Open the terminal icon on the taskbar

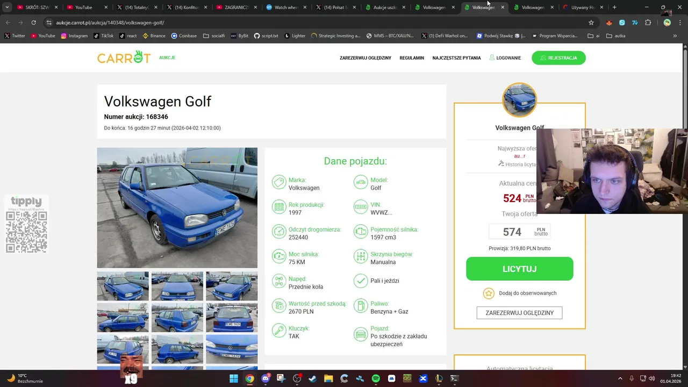coord(455,378)
